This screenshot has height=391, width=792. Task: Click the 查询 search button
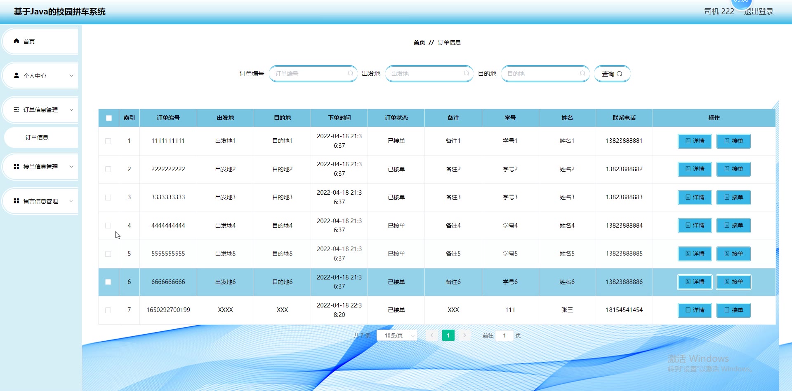[612, 74]
